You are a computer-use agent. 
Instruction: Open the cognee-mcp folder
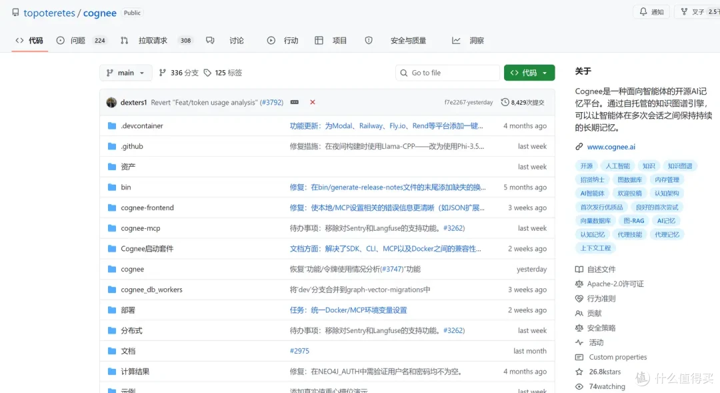pyautogui.click(x=141, y=228)
